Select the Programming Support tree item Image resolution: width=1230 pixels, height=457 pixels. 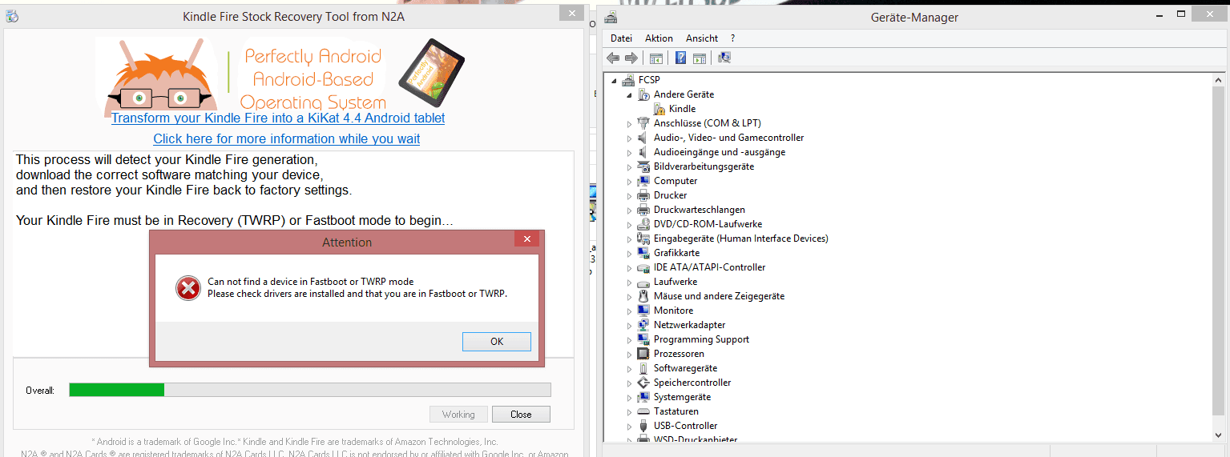point(701,339)
